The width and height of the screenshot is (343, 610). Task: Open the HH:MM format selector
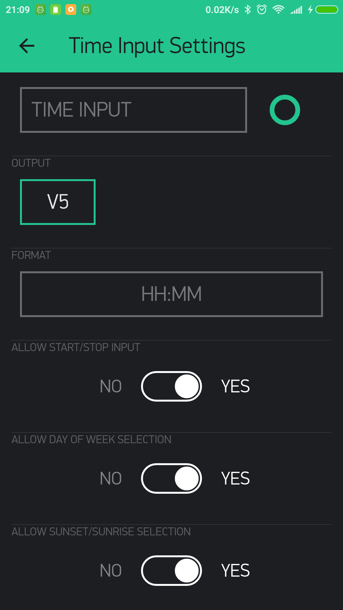[171, 294]
